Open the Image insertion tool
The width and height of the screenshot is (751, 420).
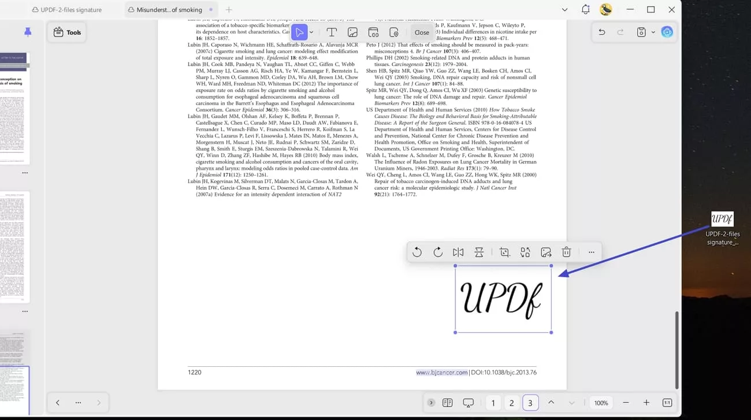pyautogui.click(x=352, y=32)
